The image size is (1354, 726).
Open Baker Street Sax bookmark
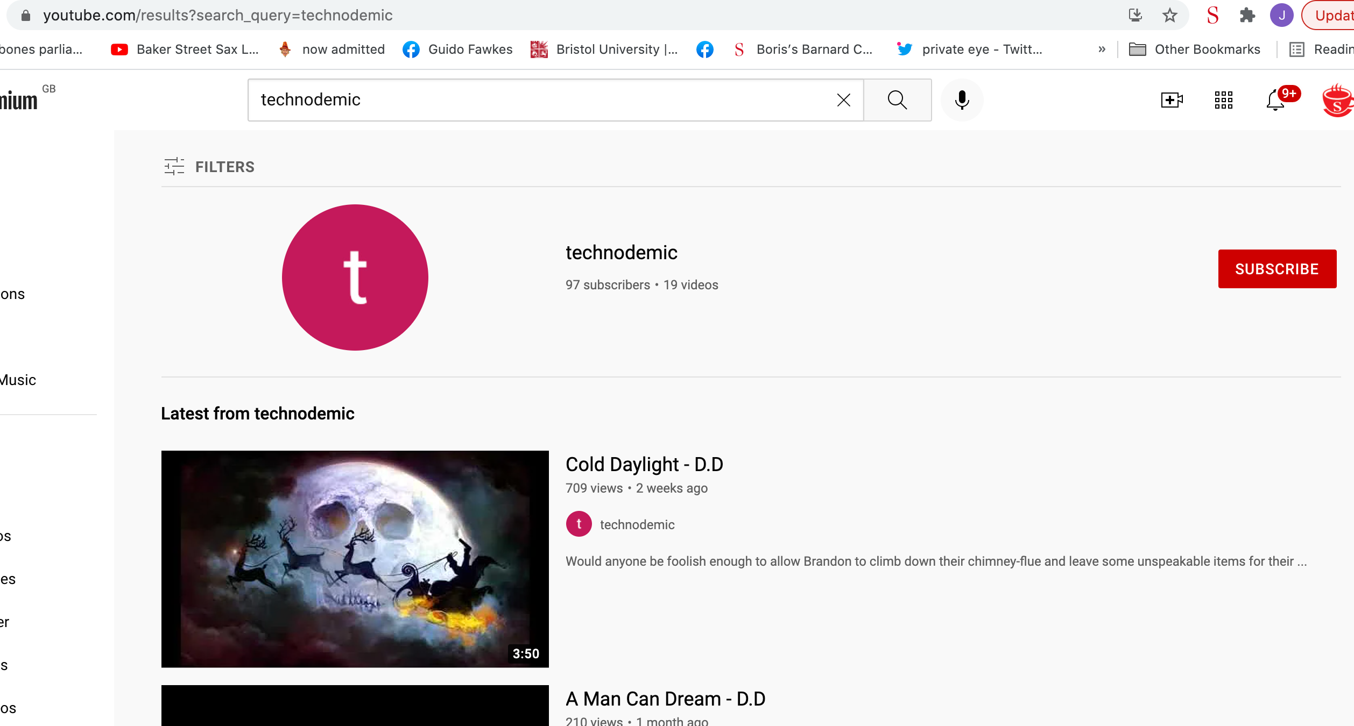tap(185, 49)
